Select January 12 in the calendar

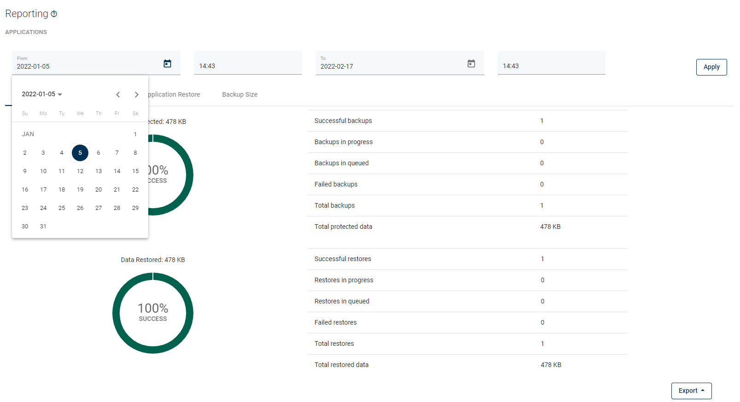tap(80, 171)
